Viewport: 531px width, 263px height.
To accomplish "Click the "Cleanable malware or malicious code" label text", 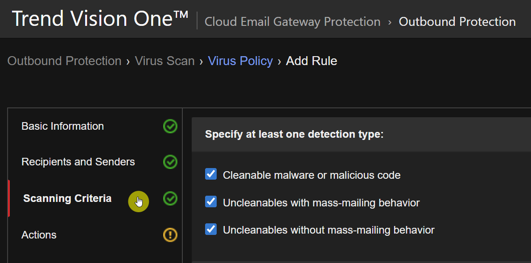I will click(x=312, y=175).
